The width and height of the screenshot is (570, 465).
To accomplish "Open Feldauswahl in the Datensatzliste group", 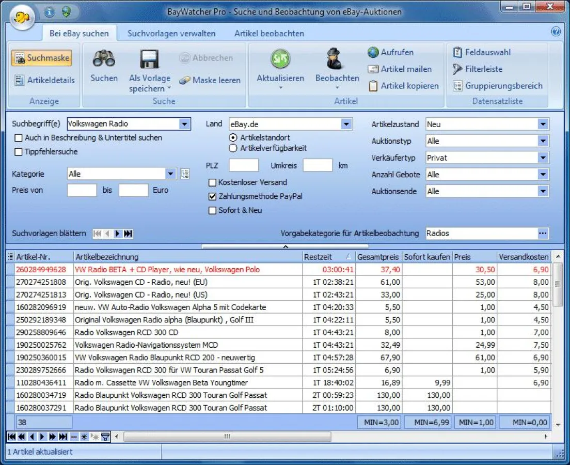I will point(457,52).
